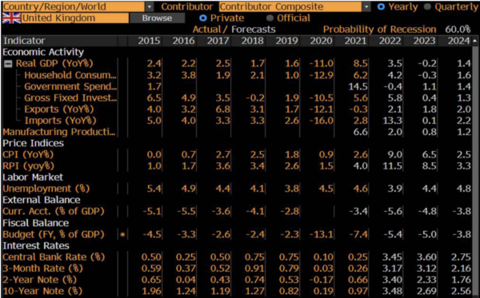Screen dimensions: 480x298
Task: Click the United Kingdom flag icon
Action: coord(11,18)
